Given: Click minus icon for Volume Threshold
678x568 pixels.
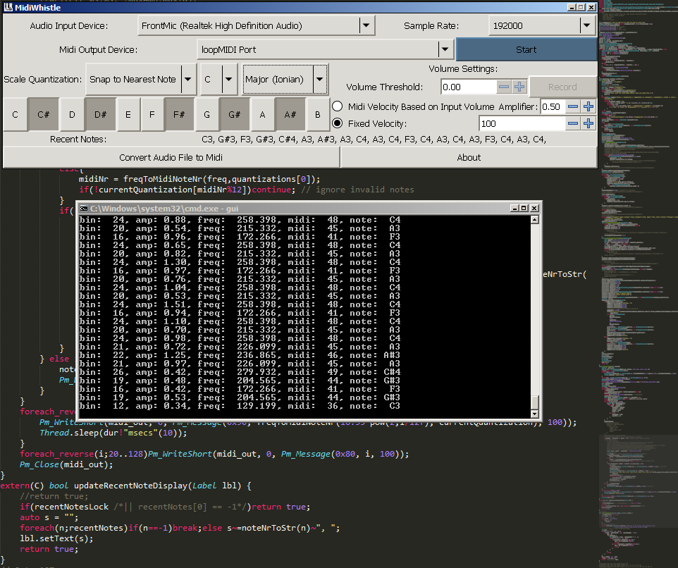Looking at the screenshot, I should coord(504,87).
